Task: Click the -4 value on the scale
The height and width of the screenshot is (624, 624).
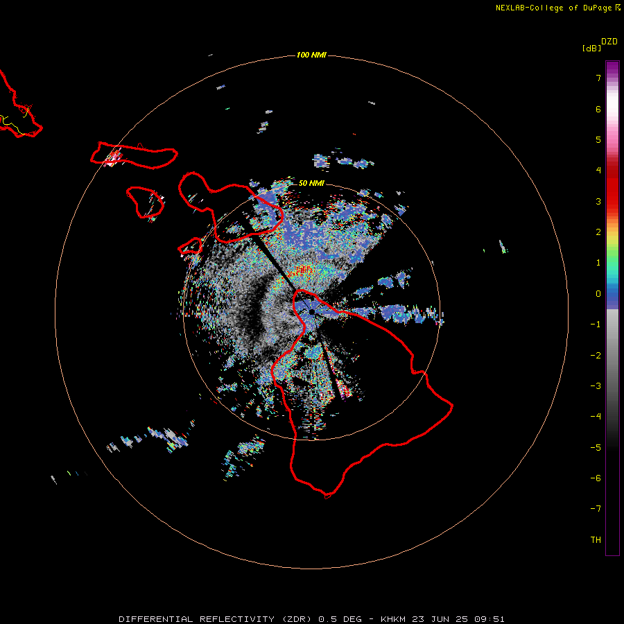Action: coord(596,417)
